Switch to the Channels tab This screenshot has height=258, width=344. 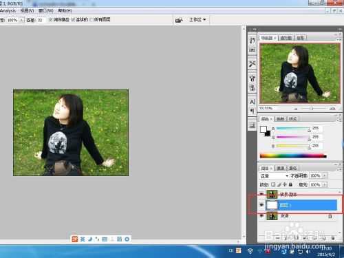281,168
